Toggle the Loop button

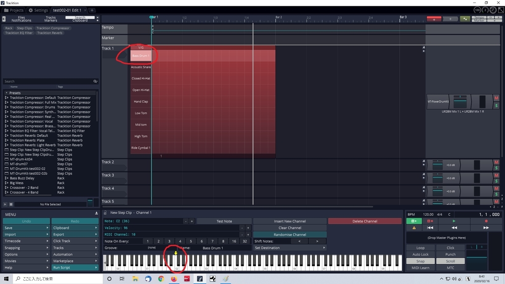420,248
